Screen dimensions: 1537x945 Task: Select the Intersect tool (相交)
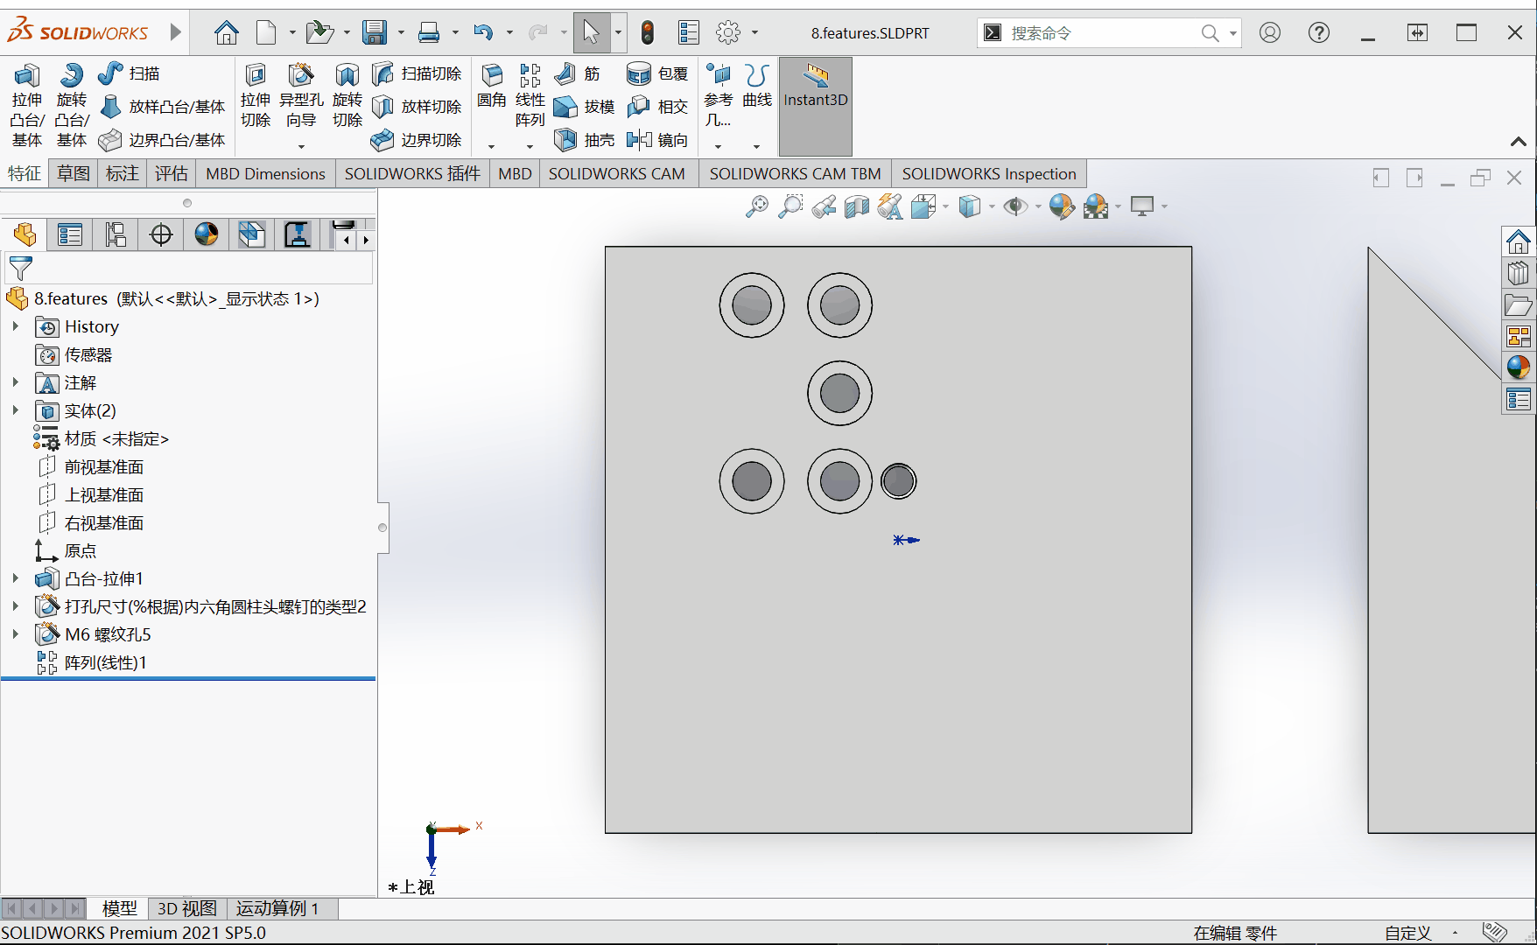658,107
